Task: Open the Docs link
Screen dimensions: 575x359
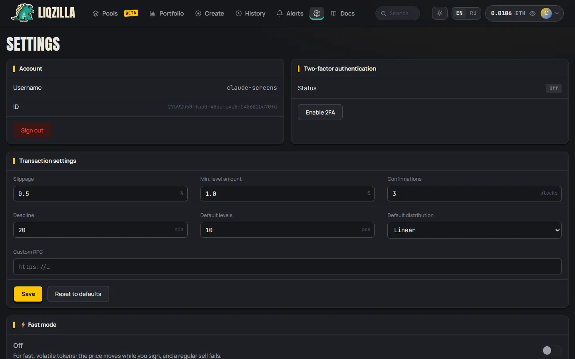Action: (343, 13)
